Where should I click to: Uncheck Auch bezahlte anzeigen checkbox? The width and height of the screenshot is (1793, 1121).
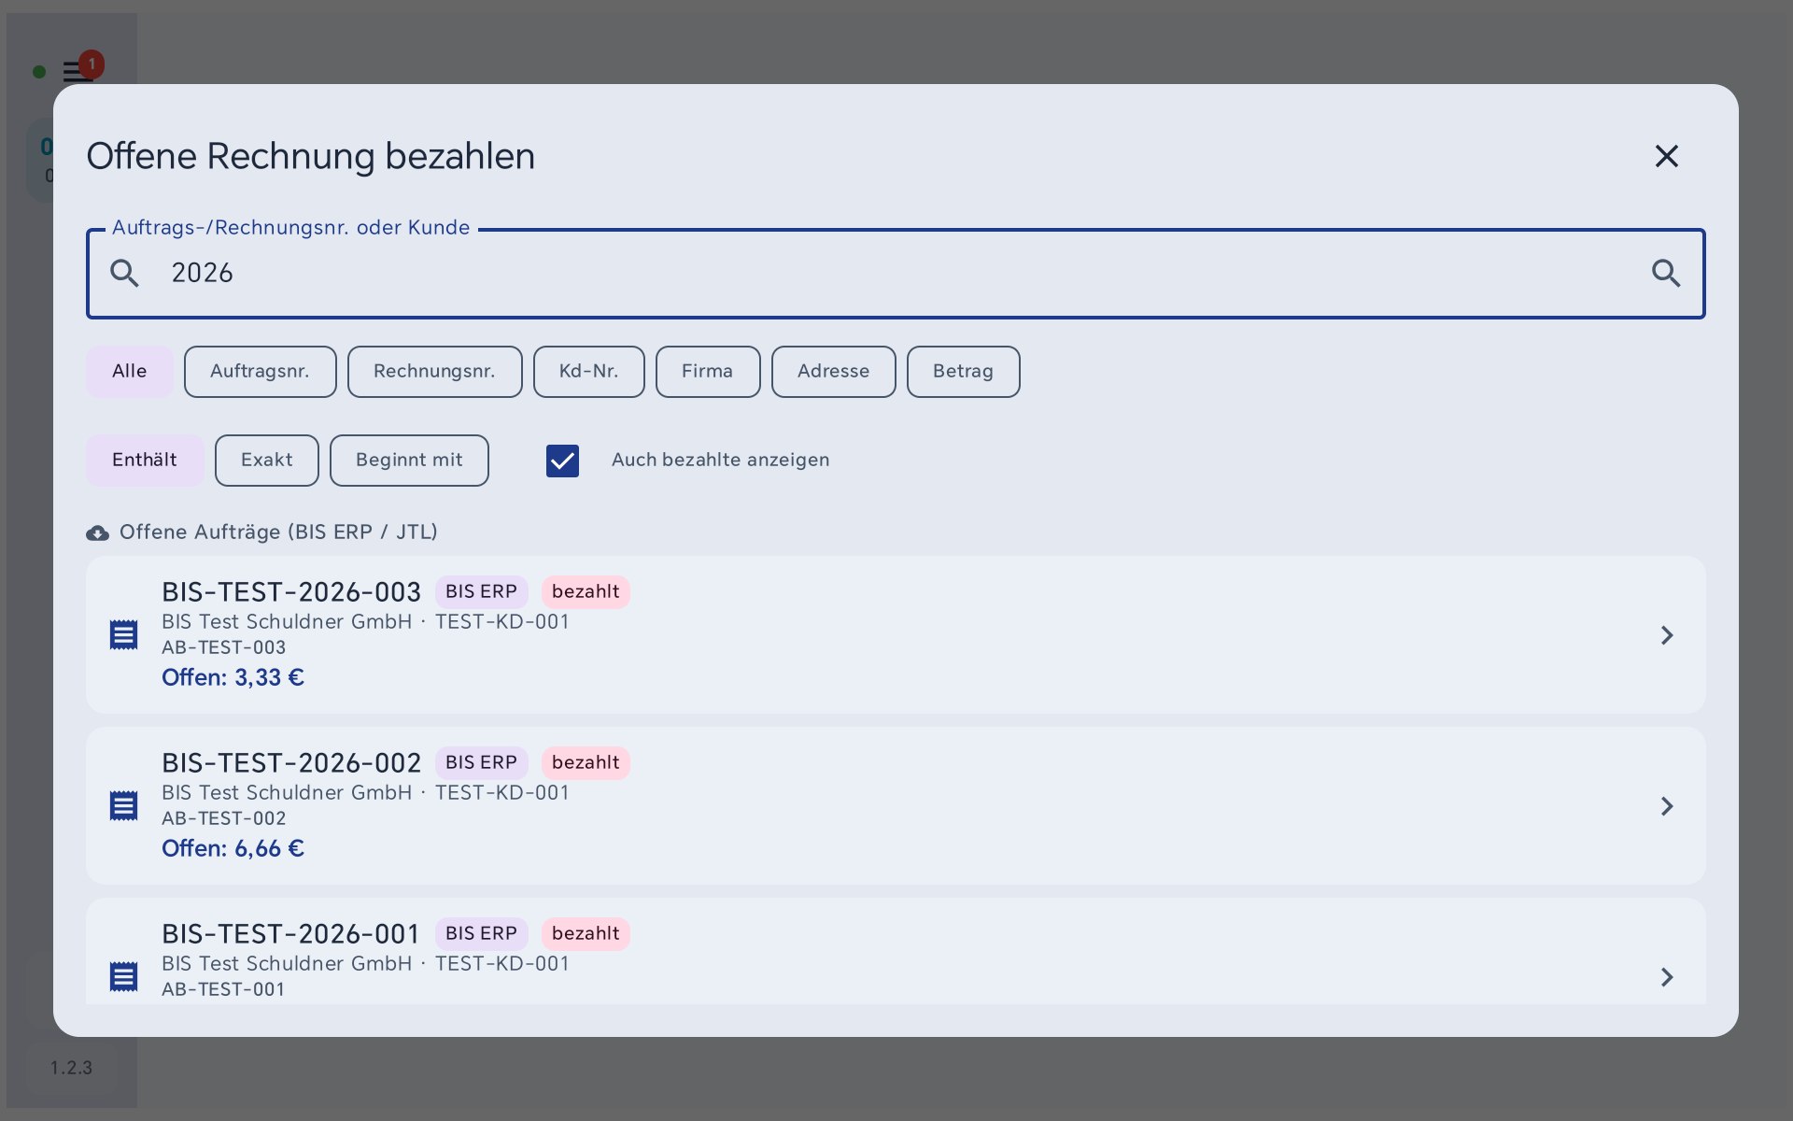click(x=562, y=461)
